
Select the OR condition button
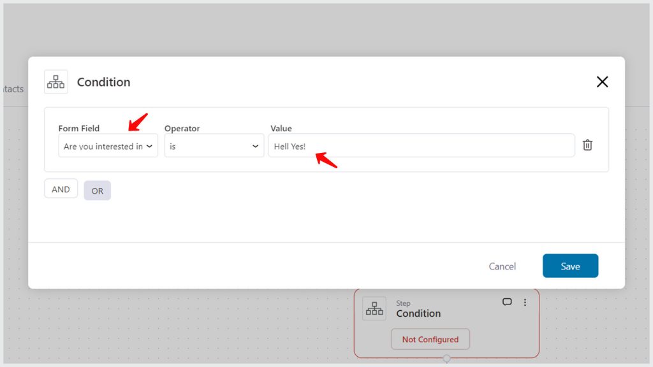tap(97, 191)
